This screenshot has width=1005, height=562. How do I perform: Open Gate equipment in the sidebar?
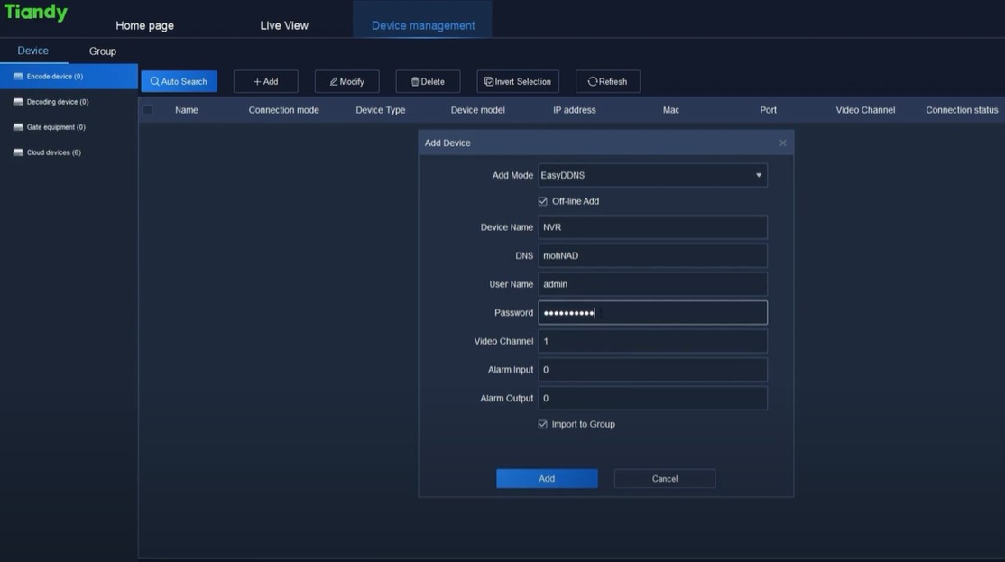tap(18, 126)
